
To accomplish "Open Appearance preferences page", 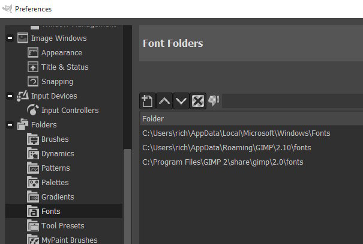I will pos(62,53).
